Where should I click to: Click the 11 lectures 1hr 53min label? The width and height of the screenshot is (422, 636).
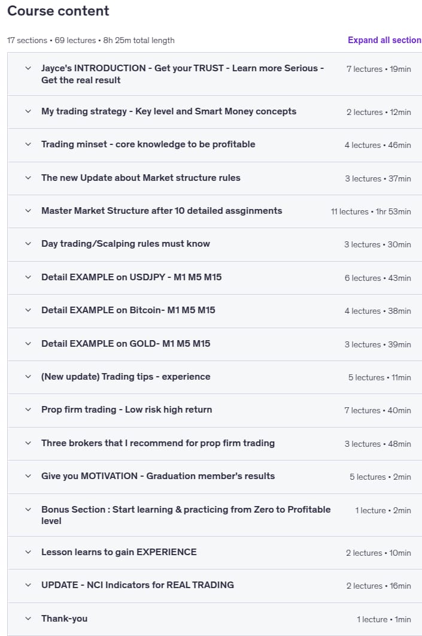click(371, 211)
